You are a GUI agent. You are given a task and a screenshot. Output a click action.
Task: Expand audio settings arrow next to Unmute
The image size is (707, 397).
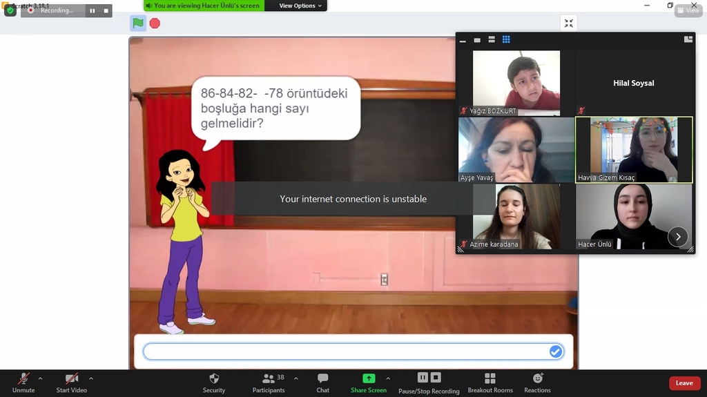click(40, 378)
